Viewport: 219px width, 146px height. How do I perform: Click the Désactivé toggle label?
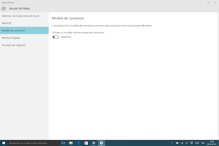click(66, 37)
